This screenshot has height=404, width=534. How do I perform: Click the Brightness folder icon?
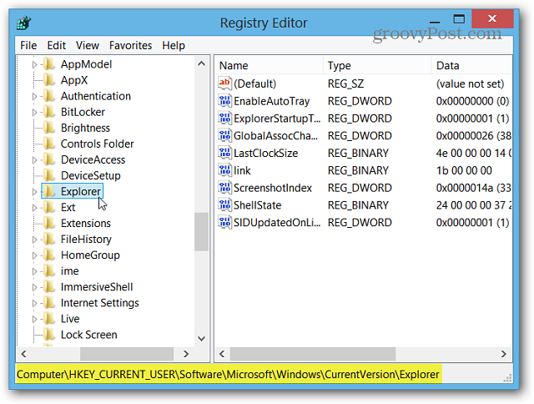50,128
